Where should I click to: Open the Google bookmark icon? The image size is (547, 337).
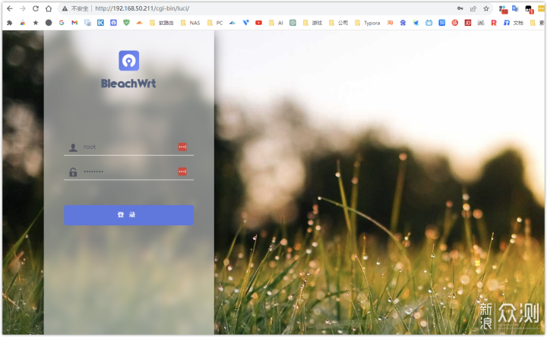click(62, 23)
